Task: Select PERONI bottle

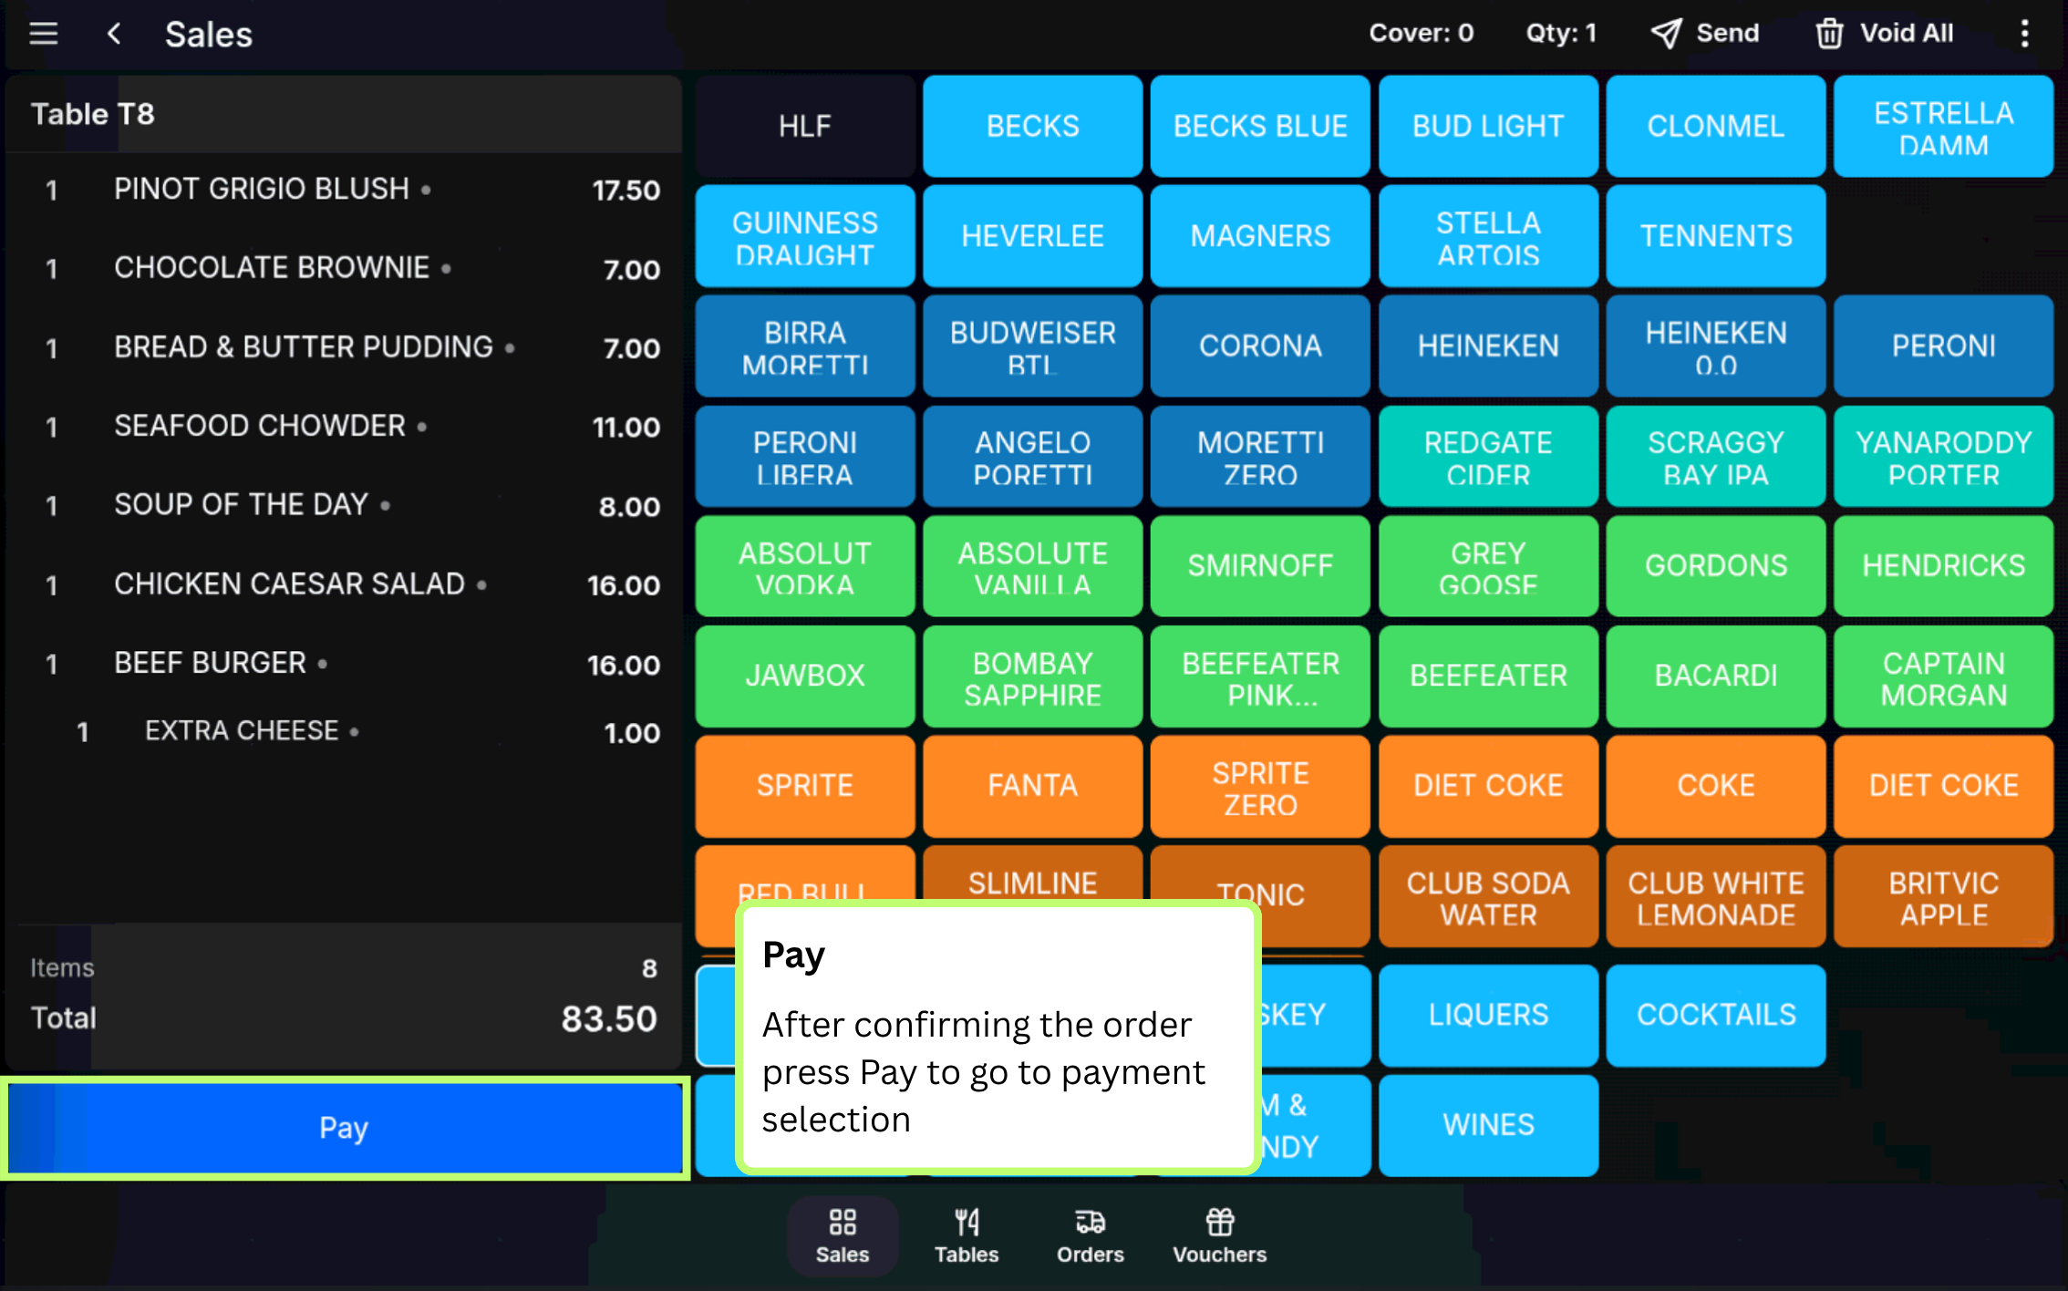Action: coord(1944,346)
